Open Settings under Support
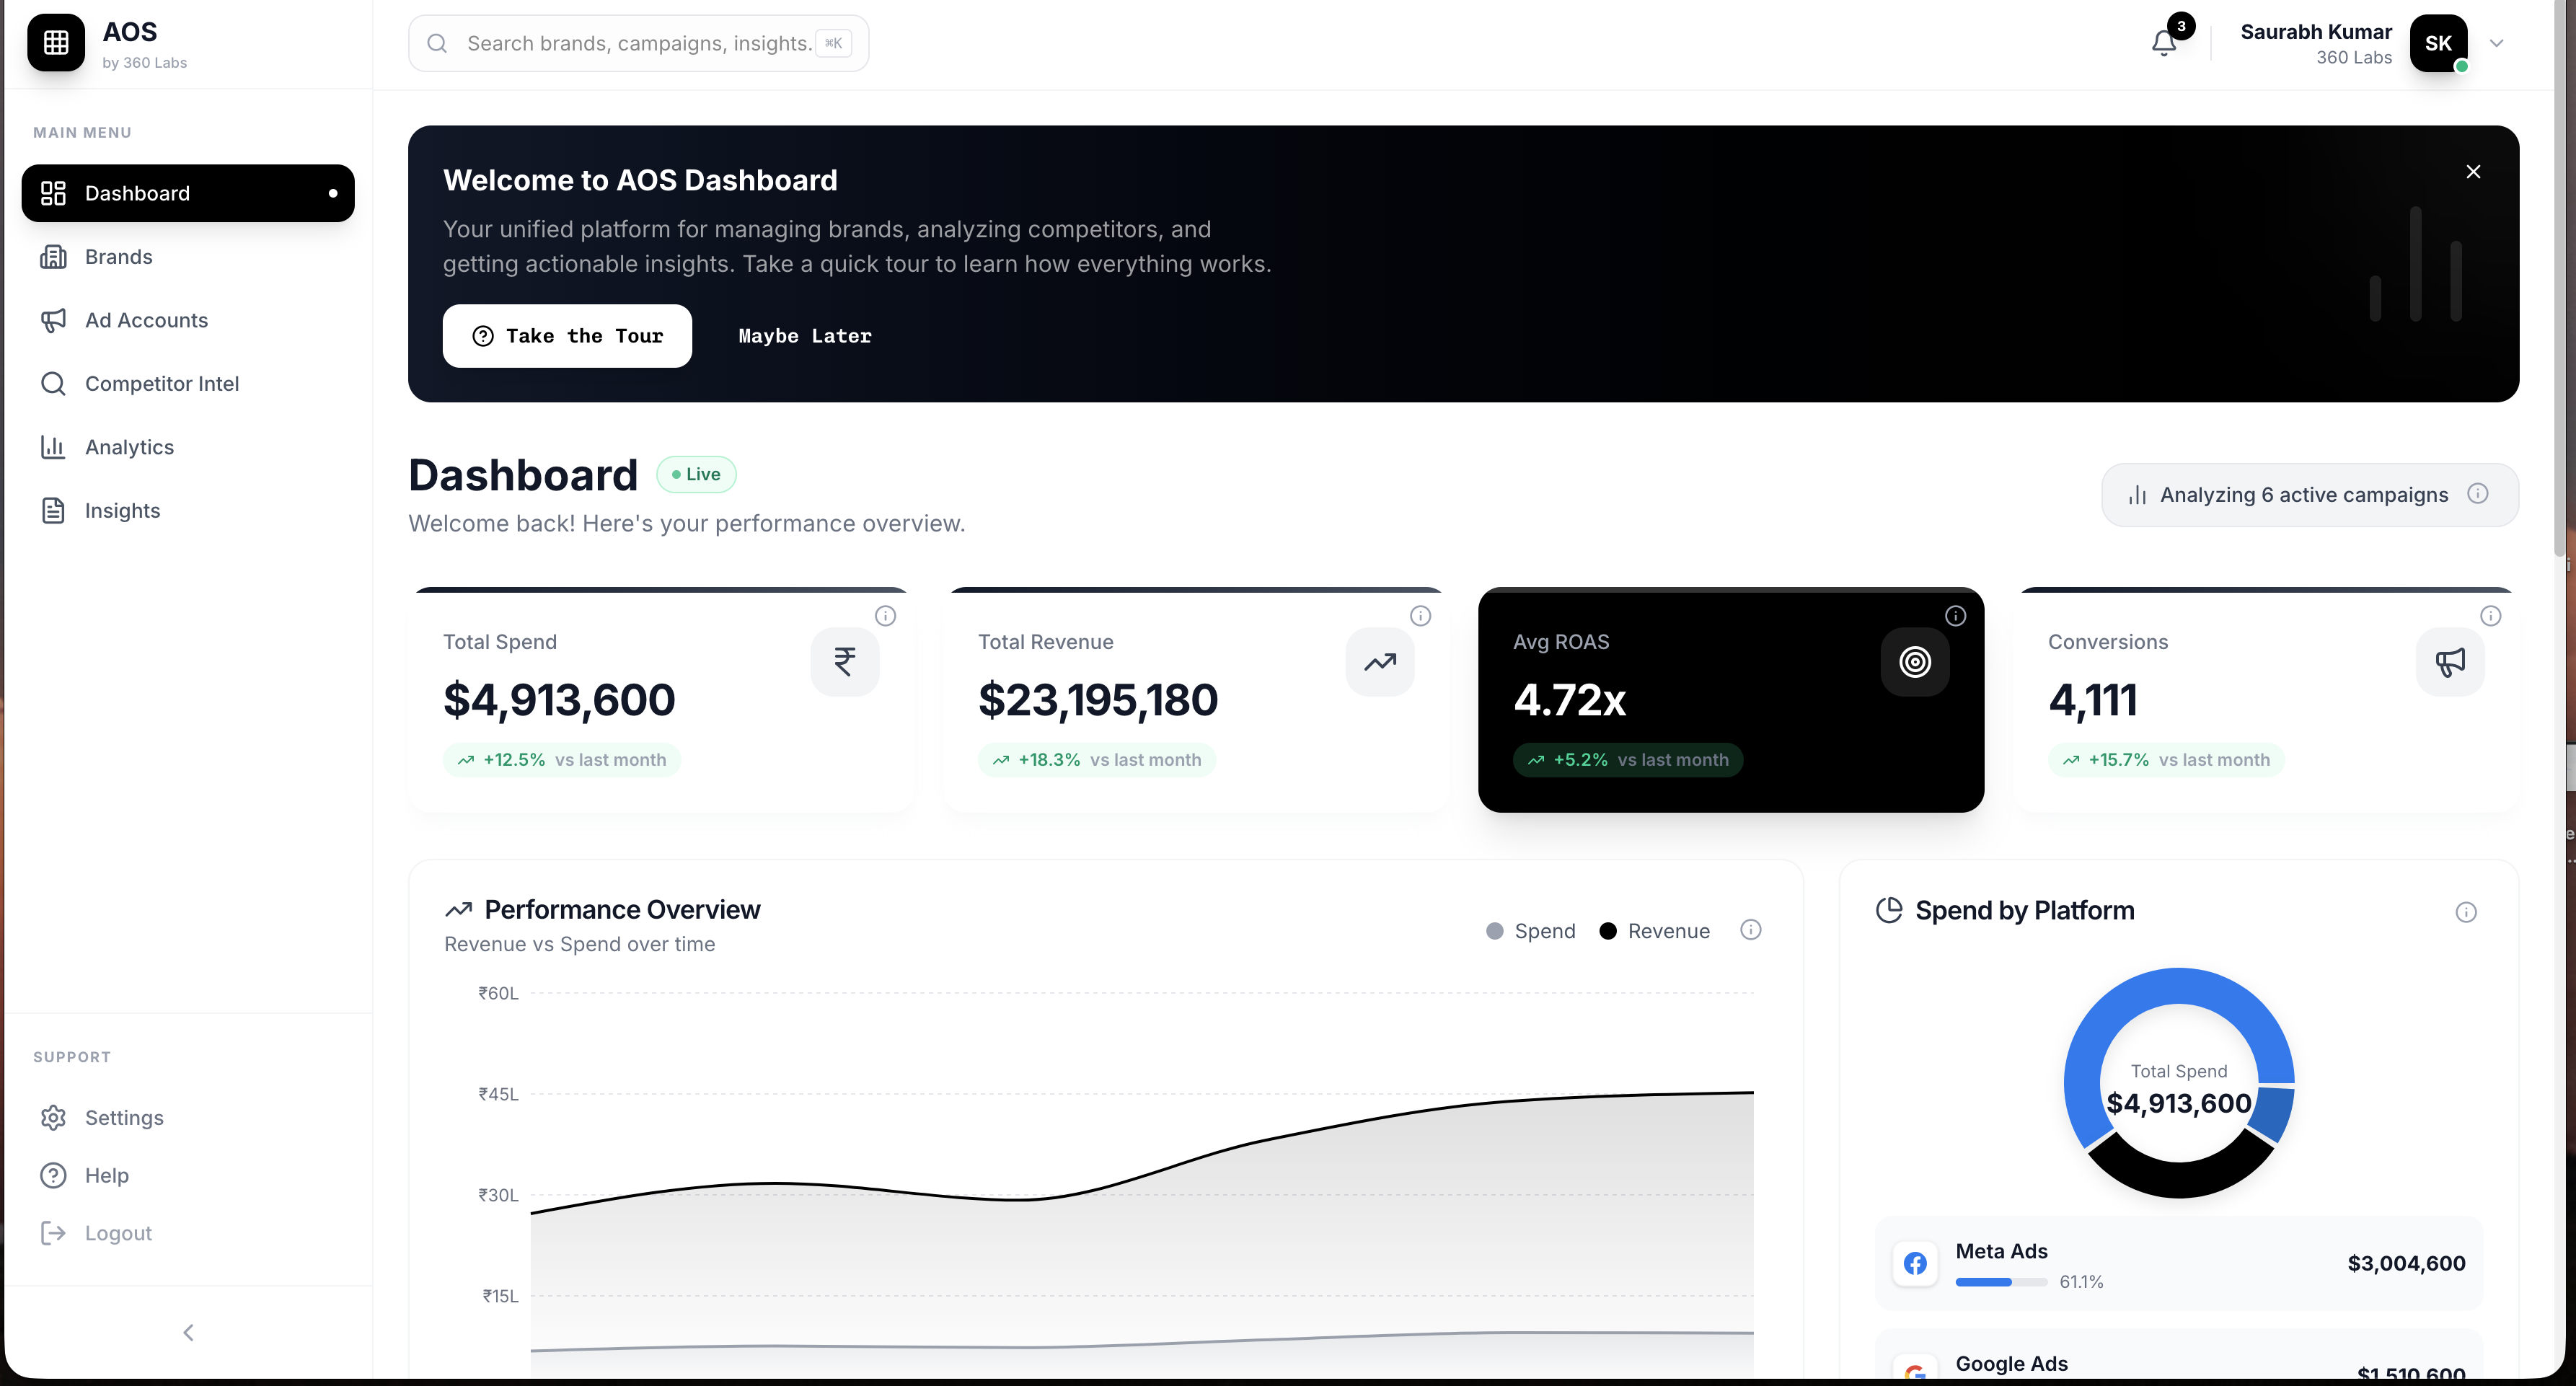This screenshot has width=2576, height=1386. tap(188, 1118)
